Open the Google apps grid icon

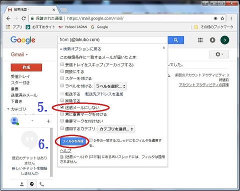(x=200, y=40)
